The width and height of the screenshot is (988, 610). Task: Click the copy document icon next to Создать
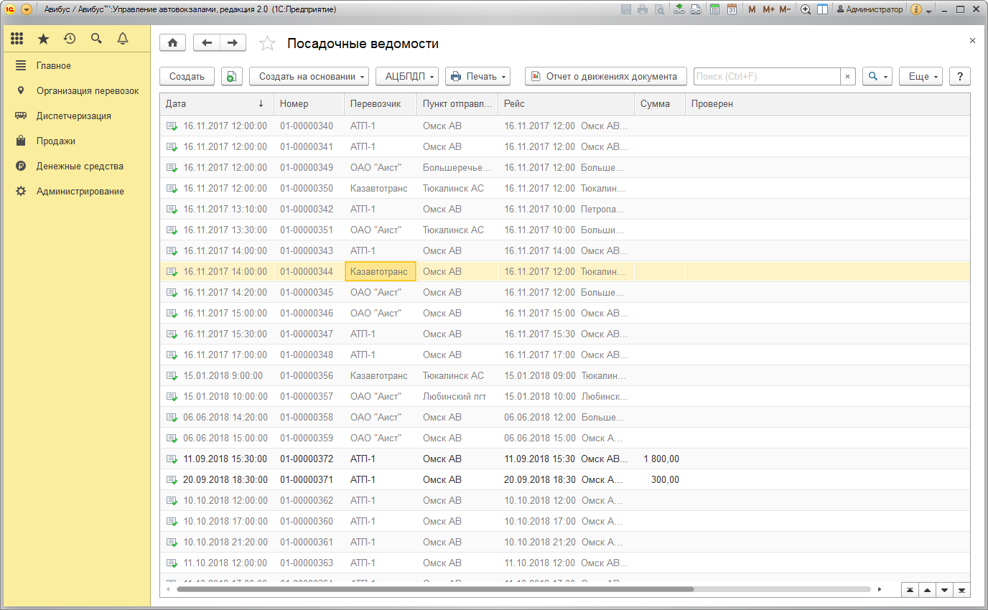231,77
